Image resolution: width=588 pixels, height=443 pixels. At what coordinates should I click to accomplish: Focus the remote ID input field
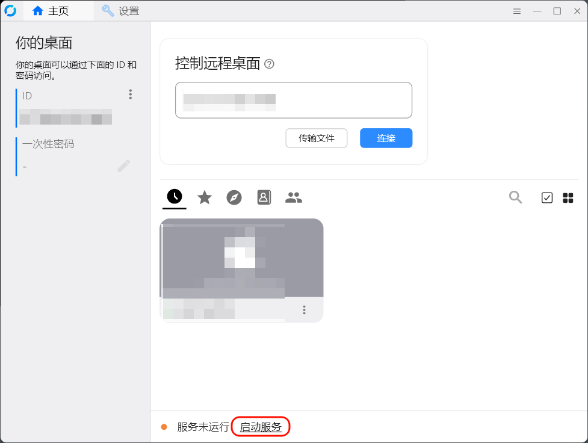click(294, 100)
